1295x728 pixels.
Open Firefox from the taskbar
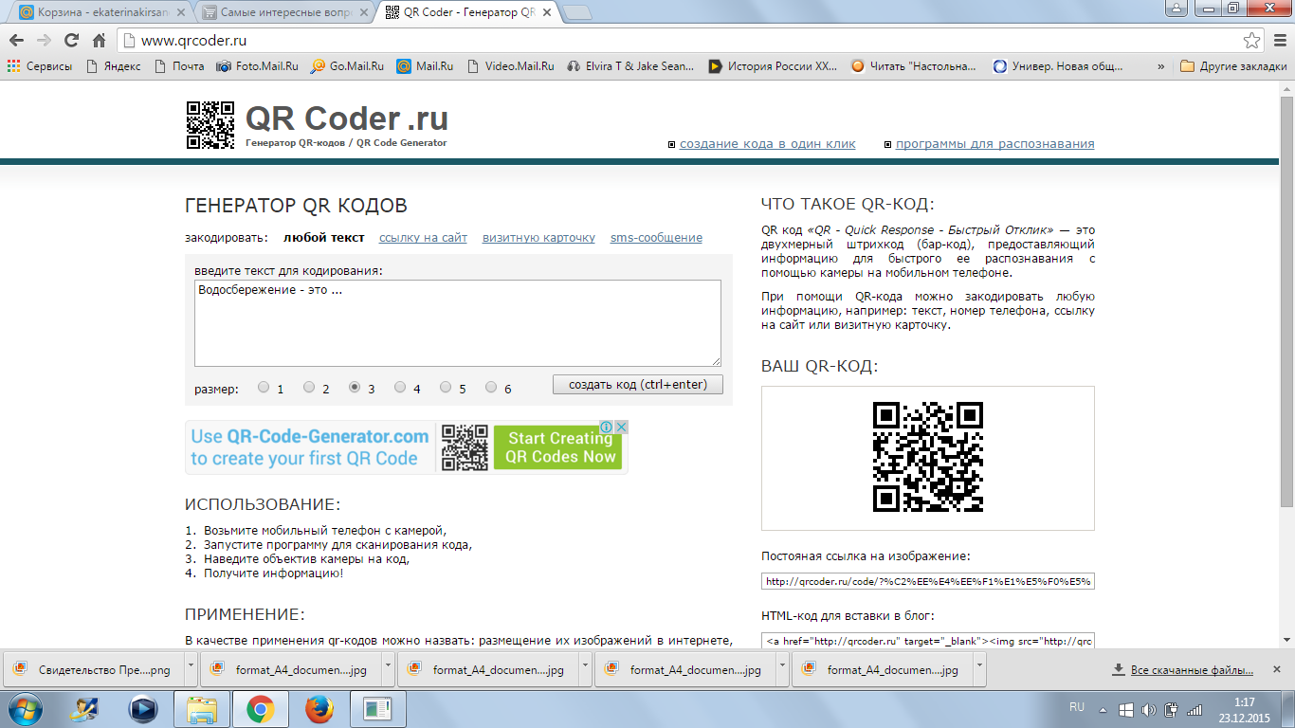point(319,708)
